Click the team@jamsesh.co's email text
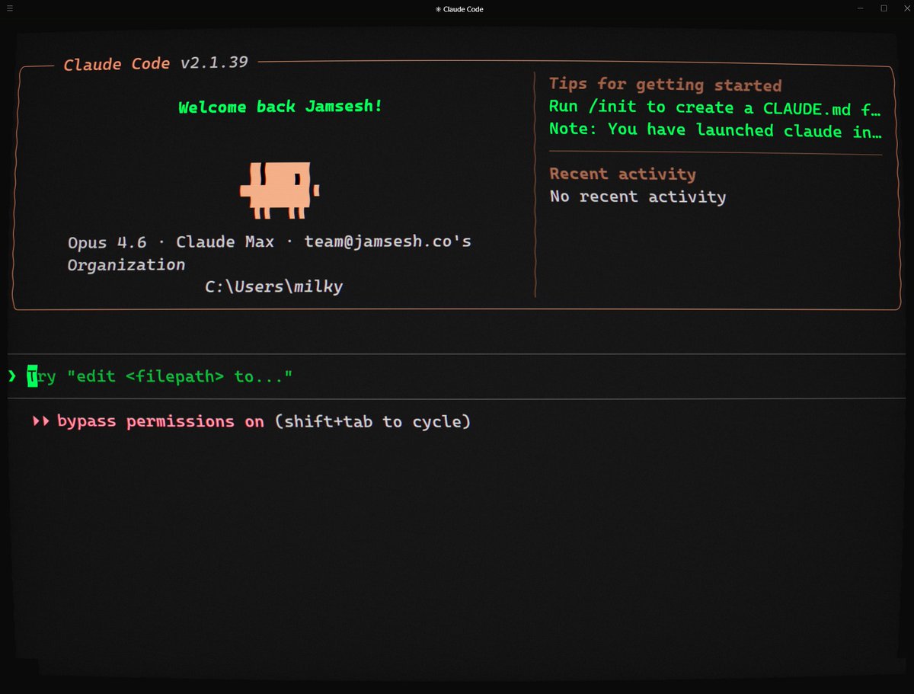 tap(388, 241)
